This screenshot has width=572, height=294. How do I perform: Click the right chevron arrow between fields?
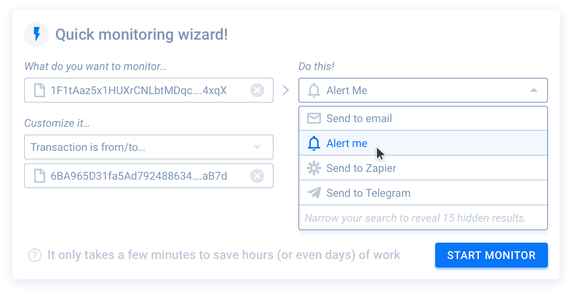pyautogui.click(x=286, y=91)
